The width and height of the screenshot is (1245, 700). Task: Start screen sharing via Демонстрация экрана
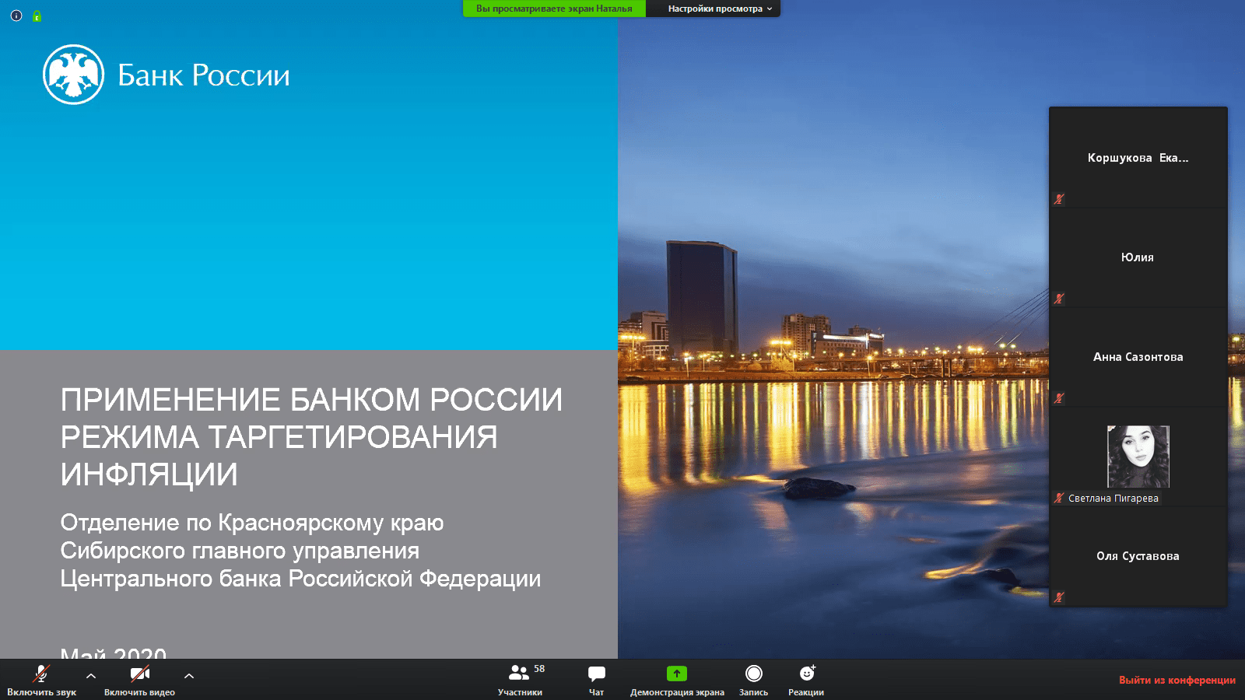[x=677, y=680]
